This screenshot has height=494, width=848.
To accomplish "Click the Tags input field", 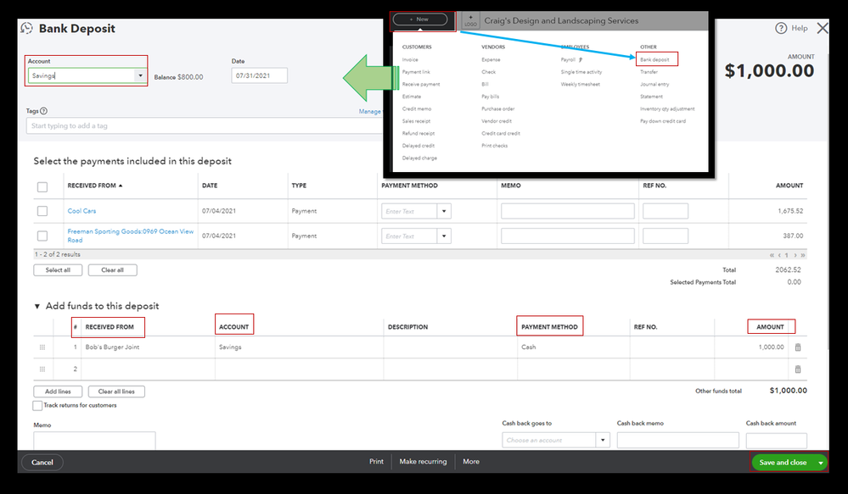I will click(205, 125).
